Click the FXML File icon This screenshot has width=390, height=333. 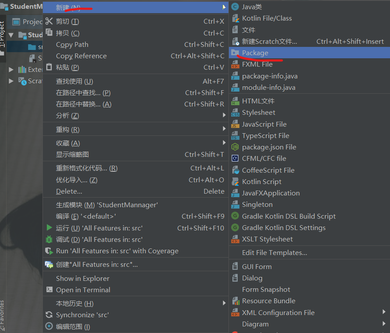point(235,64)
